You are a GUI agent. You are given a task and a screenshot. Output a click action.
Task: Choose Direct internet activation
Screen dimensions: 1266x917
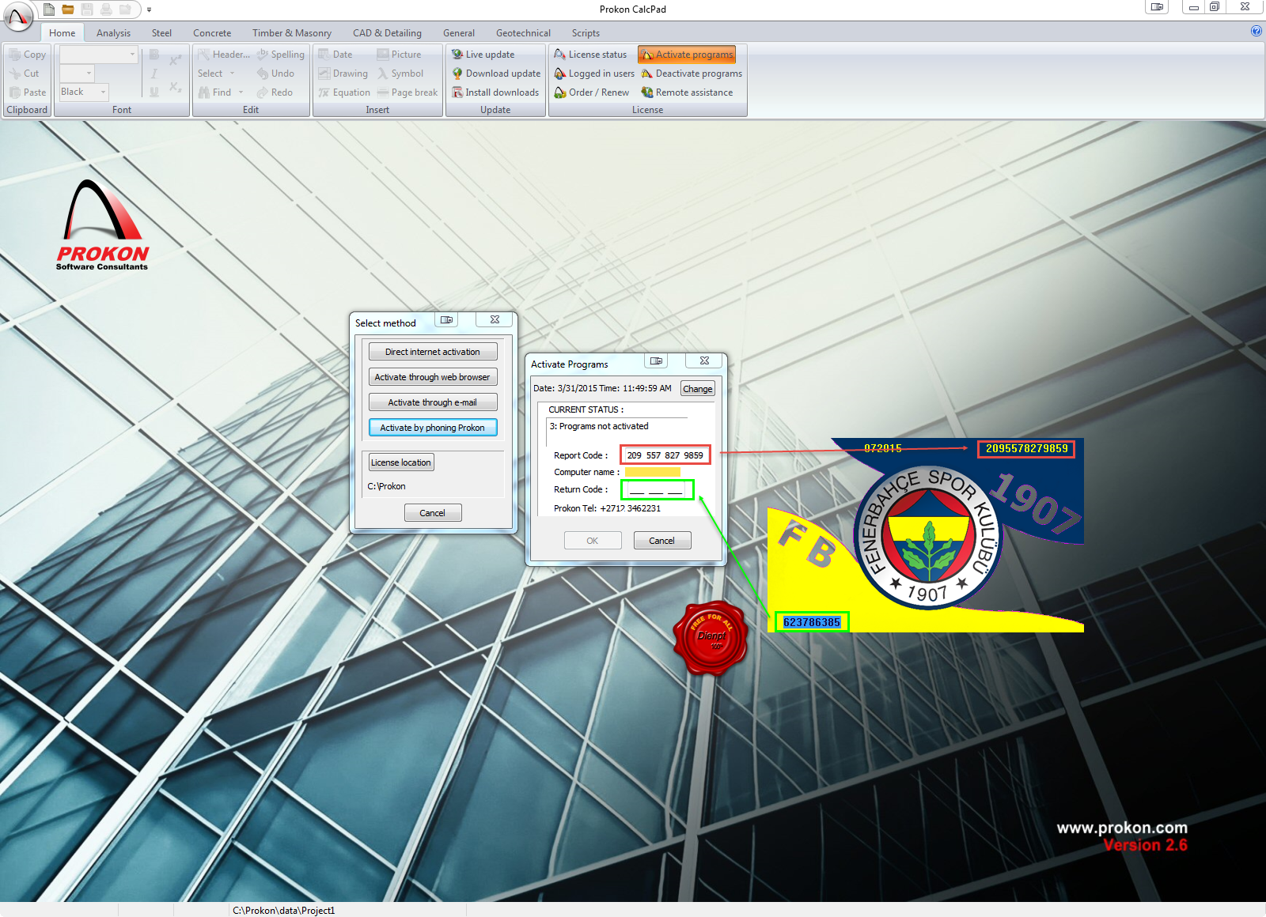[433, 352]
